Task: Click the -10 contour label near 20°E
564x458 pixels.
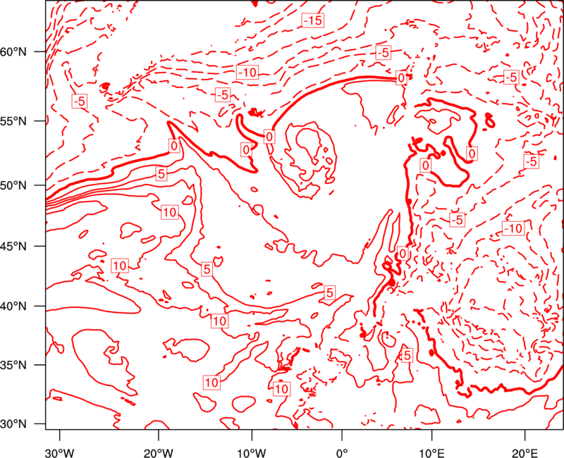Action: pyautogui.click(x=513, y=228)
